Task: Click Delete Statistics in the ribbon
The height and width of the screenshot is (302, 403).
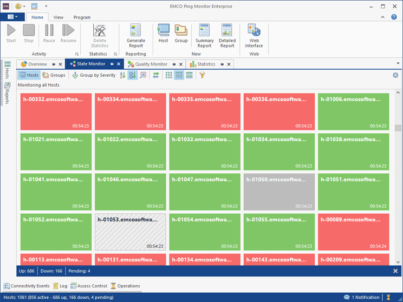Action: pos(100,36)
